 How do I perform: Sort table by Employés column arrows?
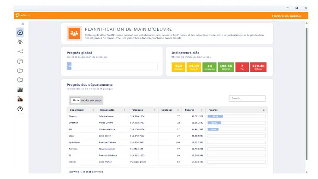pos(178,110)
